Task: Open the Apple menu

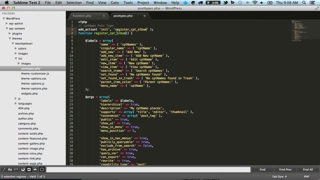Action: coord(6,2)
